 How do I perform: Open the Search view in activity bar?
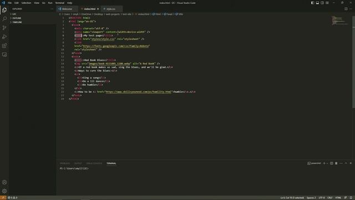pyautogui.click(x=4, y=18)
